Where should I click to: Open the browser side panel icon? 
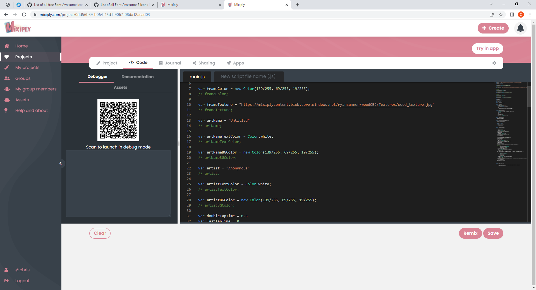(x=512, y=15)
